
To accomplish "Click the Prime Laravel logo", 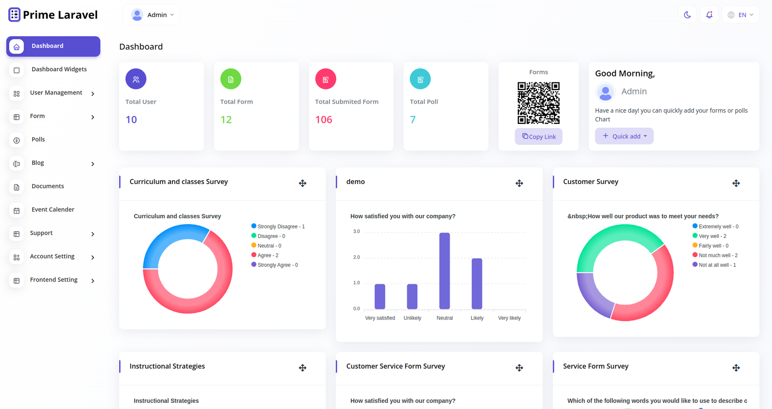I will [53, 15].
